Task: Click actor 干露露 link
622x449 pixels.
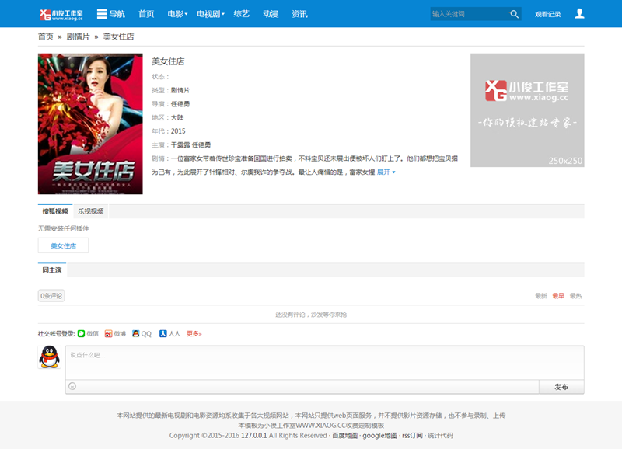Action: (180, 144)
